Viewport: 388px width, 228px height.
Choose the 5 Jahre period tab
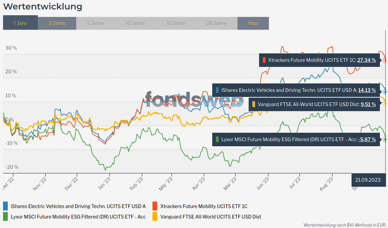(x=95, y=23)
